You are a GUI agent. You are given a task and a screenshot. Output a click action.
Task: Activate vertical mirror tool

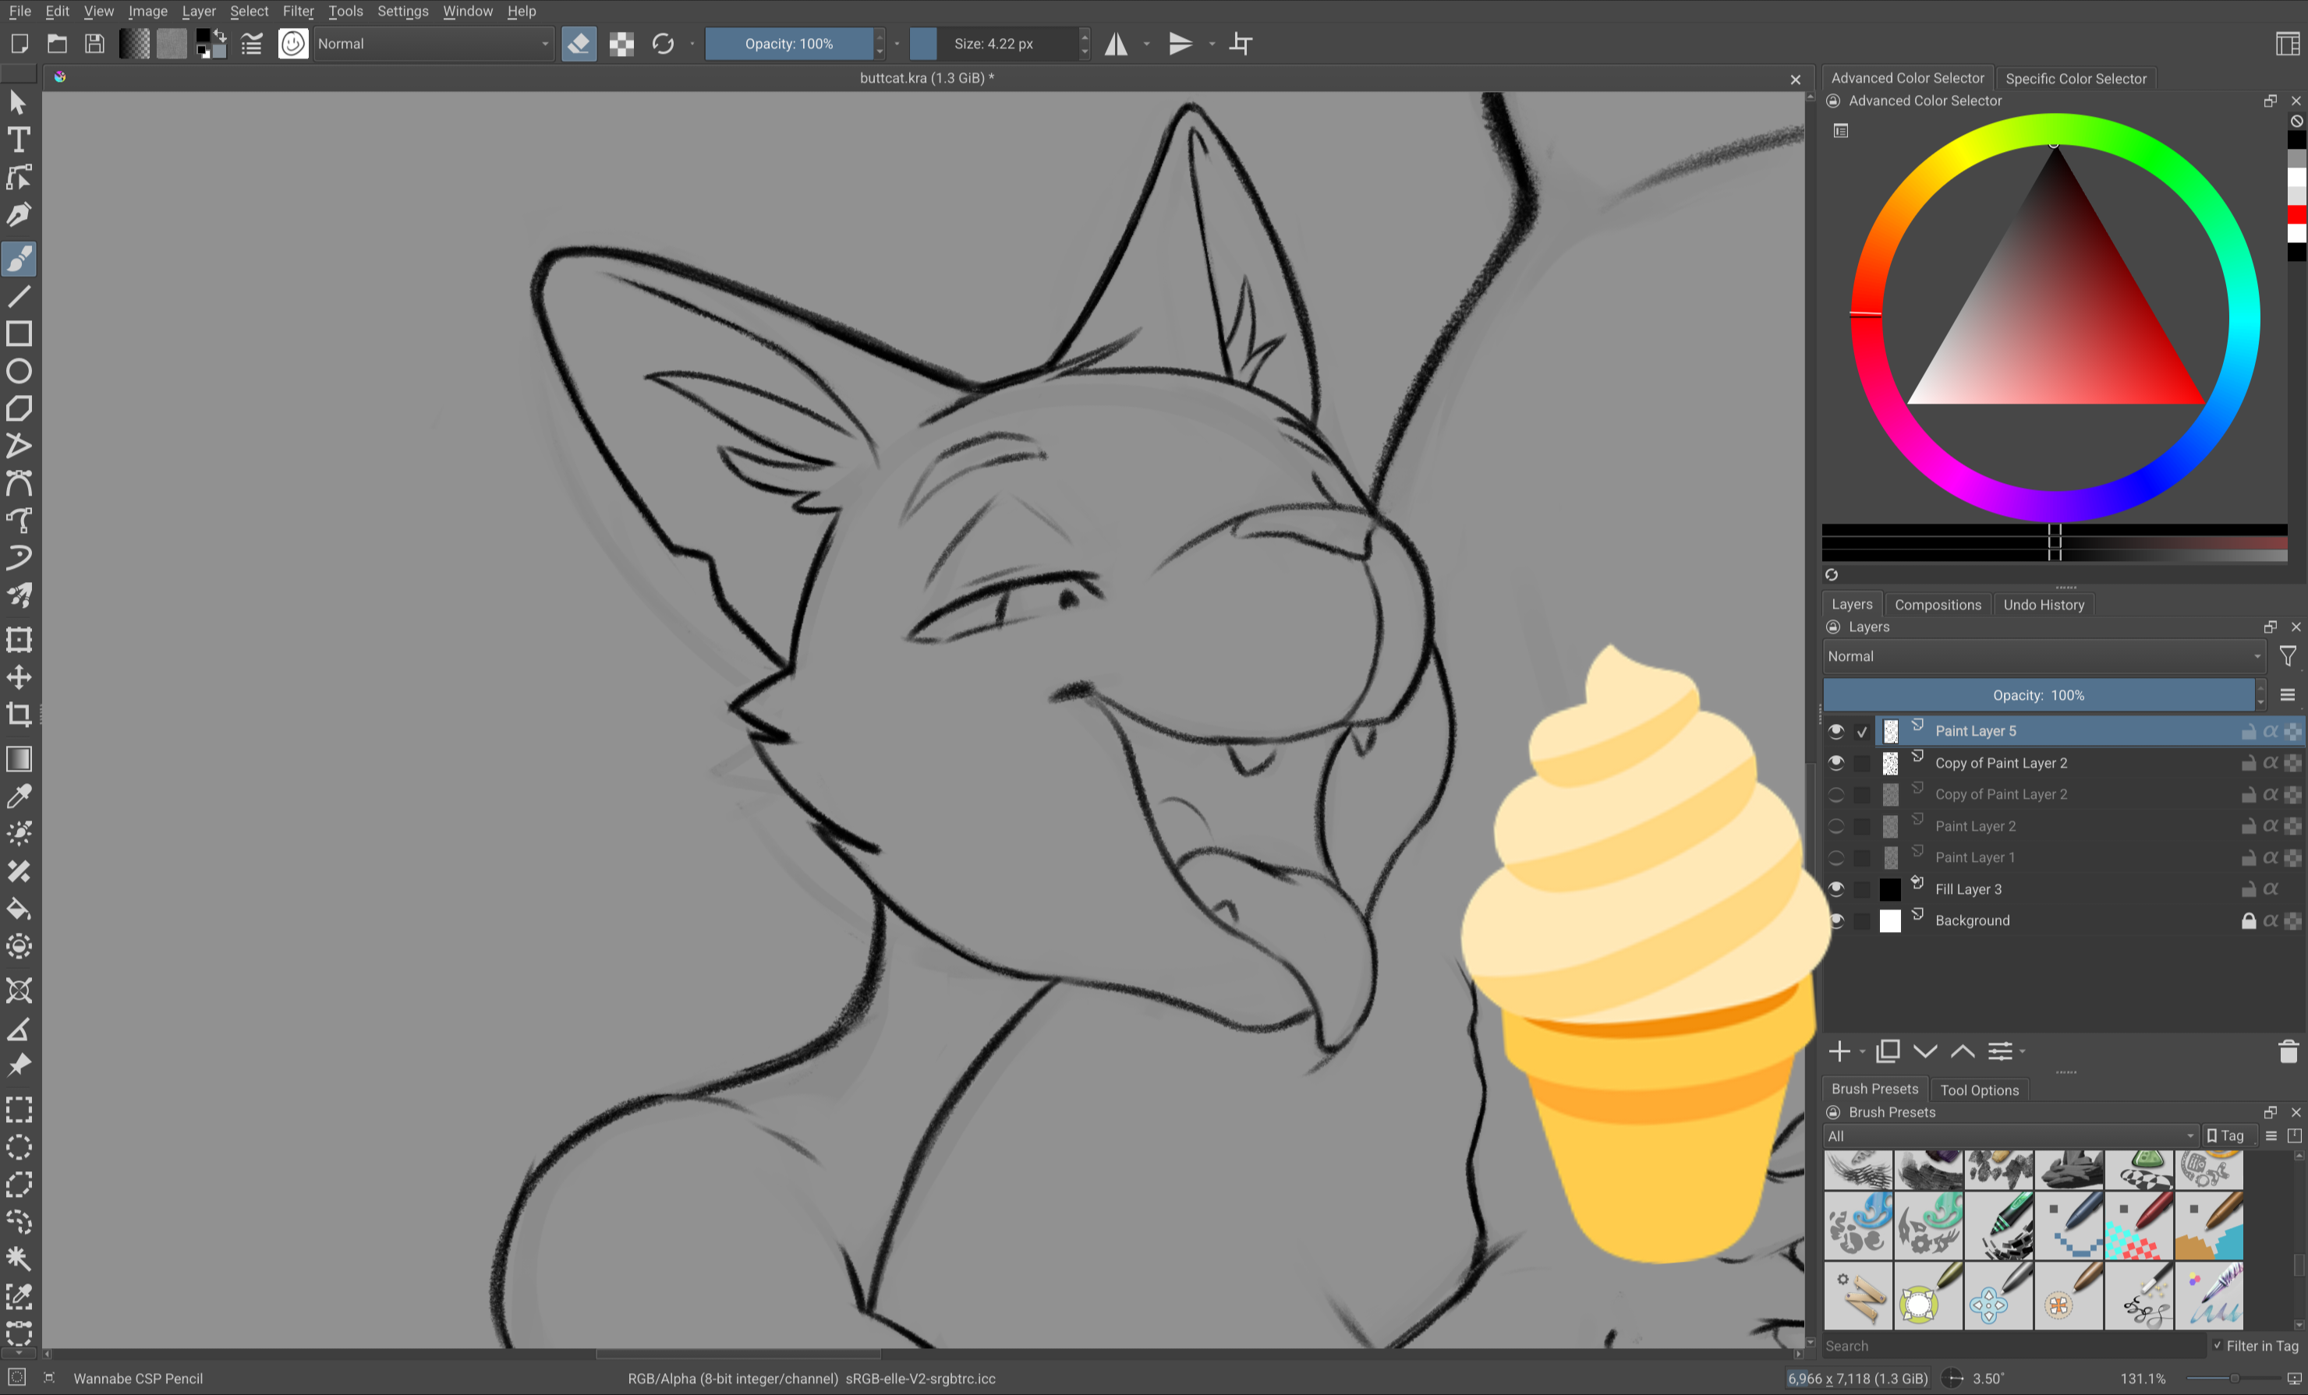1181,44
